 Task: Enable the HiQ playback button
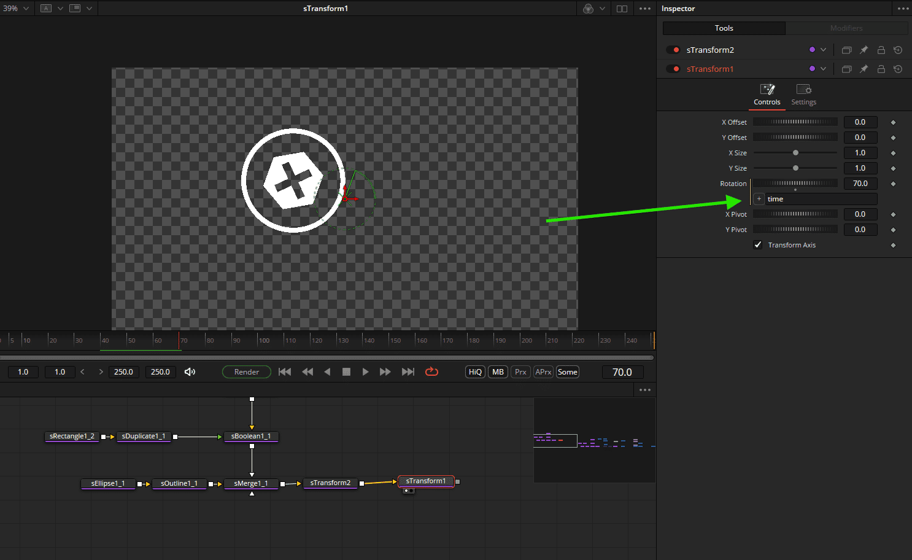tap(474, 371)
